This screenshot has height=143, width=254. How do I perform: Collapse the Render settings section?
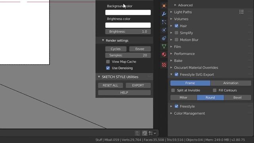tap(103, 41)
